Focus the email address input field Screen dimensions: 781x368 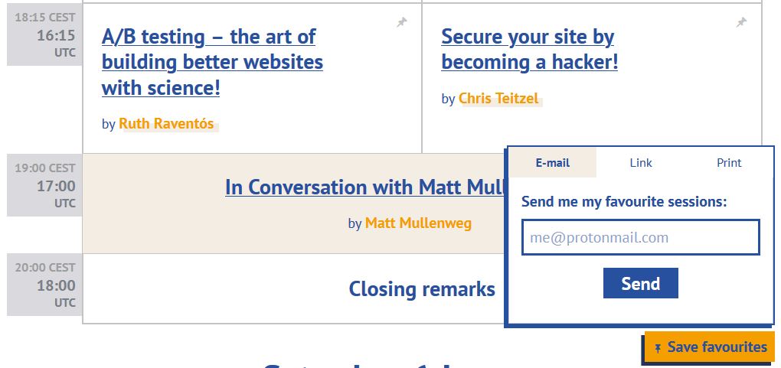pos(640,237)
